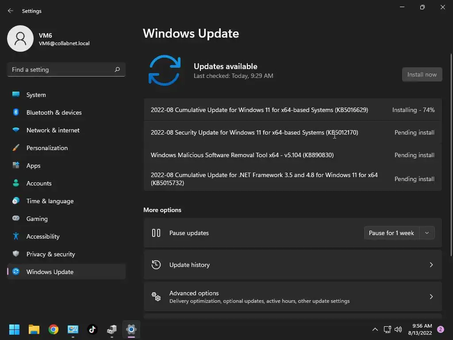Select the KB5016629 Cumulative Update row
Image resolution: width=453 pixels, height=340 pixels.
[293, 110]
